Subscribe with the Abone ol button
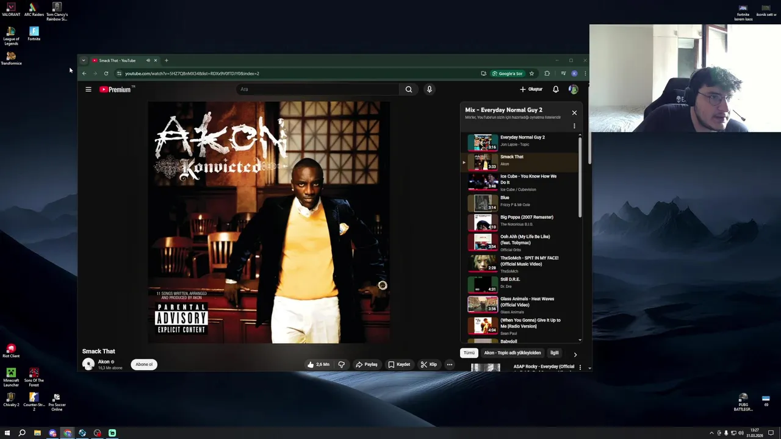 pyautogui.click(x=144, y=365)
